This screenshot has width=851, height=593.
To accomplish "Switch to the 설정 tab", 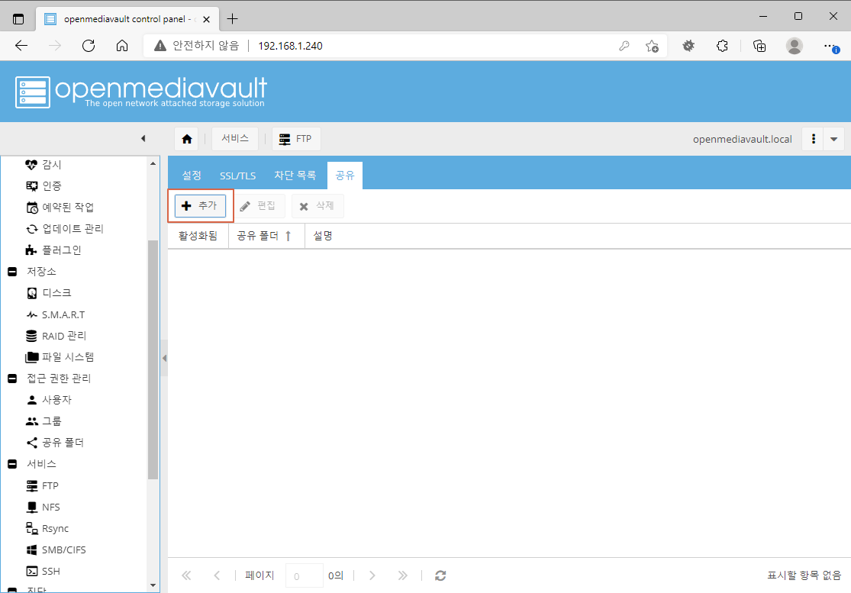I will point(192,176).
